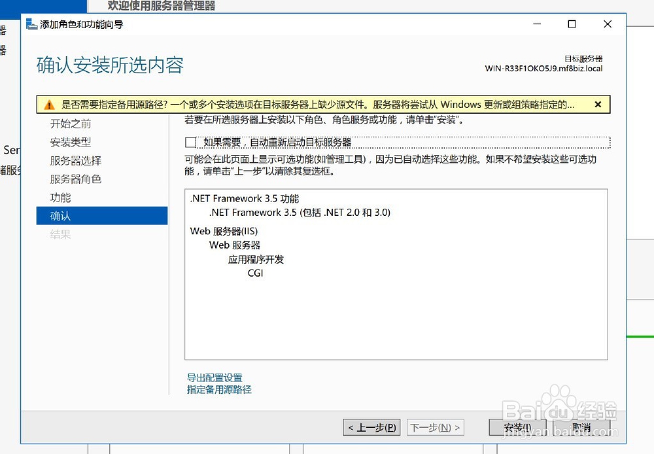Expand the Web 服务器(IIS) entry
The height and width of the screenshot is (454, 654).
point(226,231)
